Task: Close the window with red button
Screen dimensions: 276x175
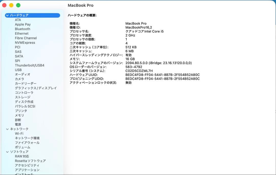Action: (4, 5)
